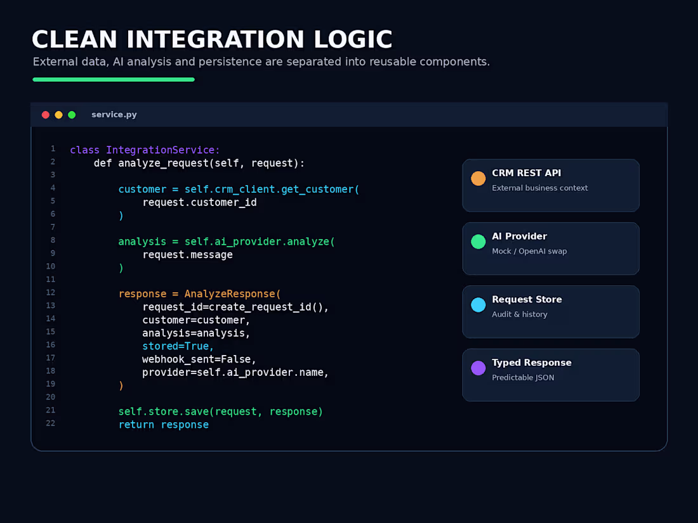The image size is (698, 523).
Task: Click the purple dot on Typed Response card
Action: (478, 368)
